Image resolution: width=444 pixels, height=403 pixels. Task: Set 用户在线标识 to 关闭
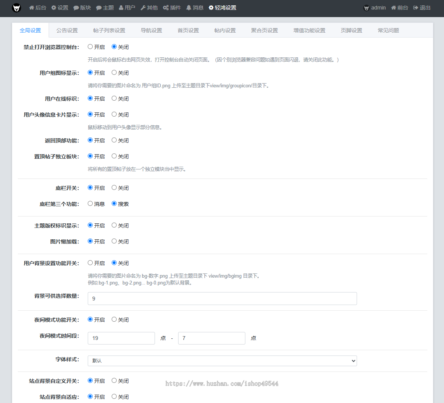(114, 98)
